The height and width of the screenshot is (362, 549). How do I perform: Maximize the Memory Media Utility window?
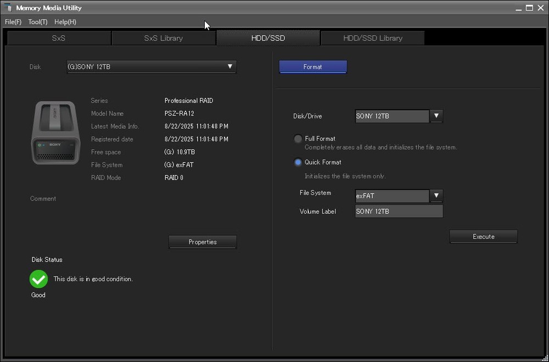(x=529, y=8)
